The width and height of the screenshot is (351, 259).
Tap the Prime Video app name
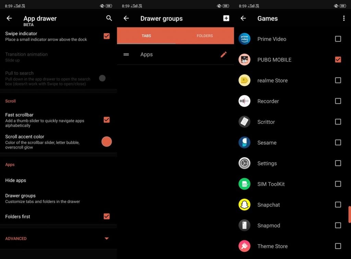[272, 39]
